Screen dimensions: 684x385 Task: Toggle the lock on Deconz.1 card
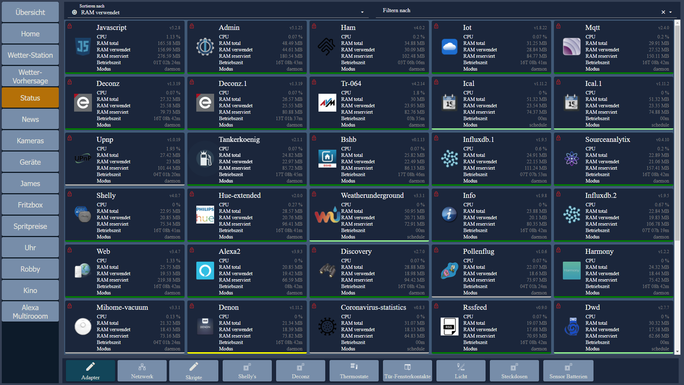(x=192, y=82)
